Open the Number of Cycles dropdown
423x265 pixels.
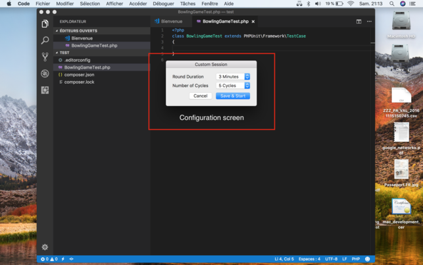coord(233,86)
